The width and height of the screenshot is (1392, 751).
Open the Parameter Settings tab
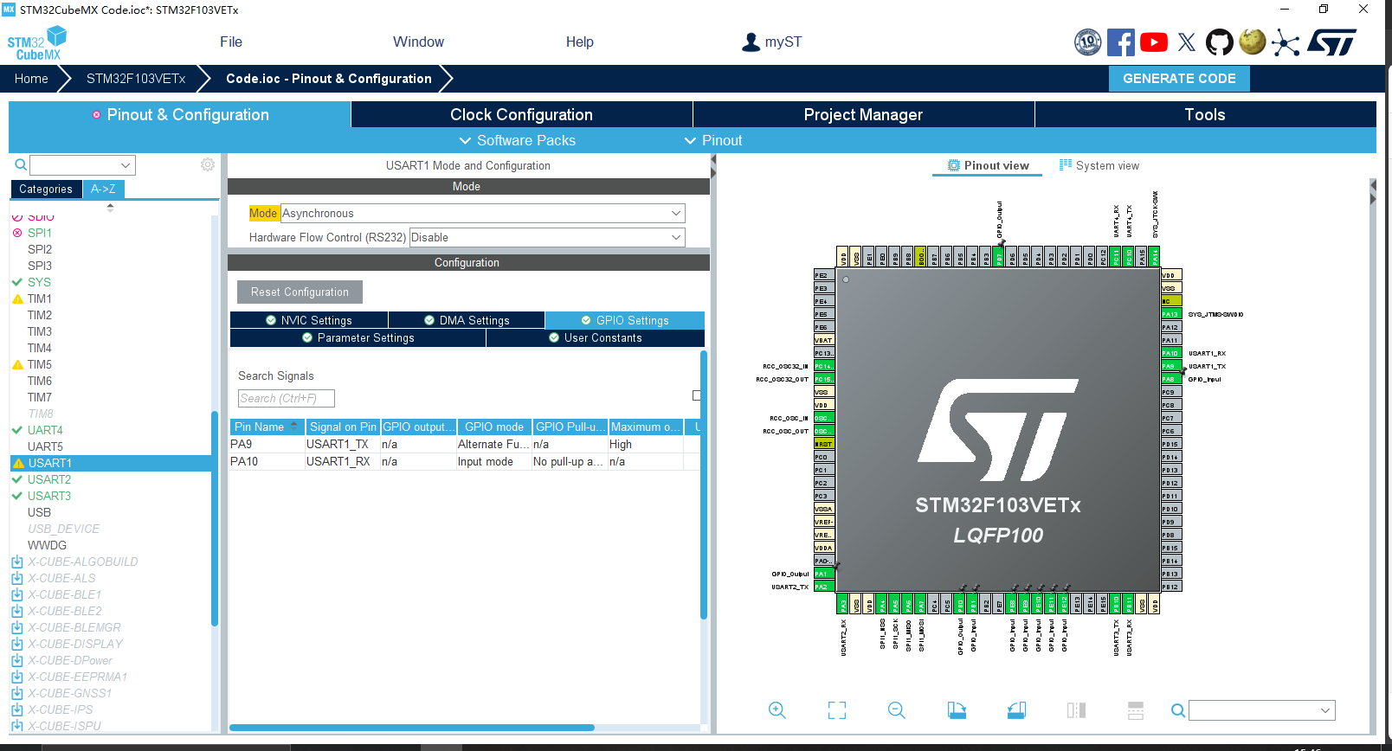click(358, 337)
